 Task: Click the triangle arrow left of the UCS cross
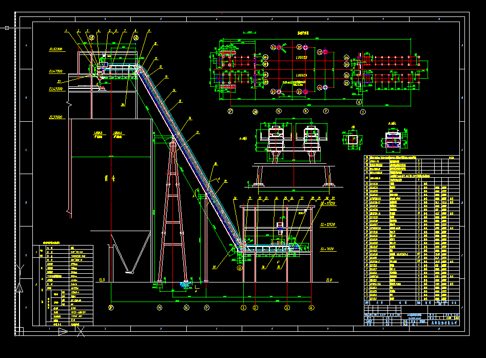pos(63,332)
